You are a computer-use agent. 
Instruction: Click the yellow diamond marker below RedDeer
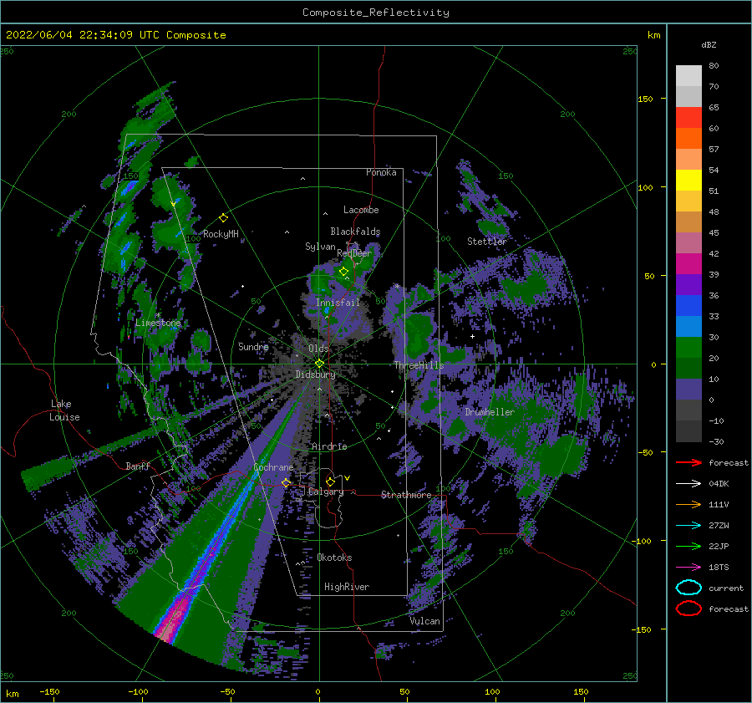[x=343, y=272]
